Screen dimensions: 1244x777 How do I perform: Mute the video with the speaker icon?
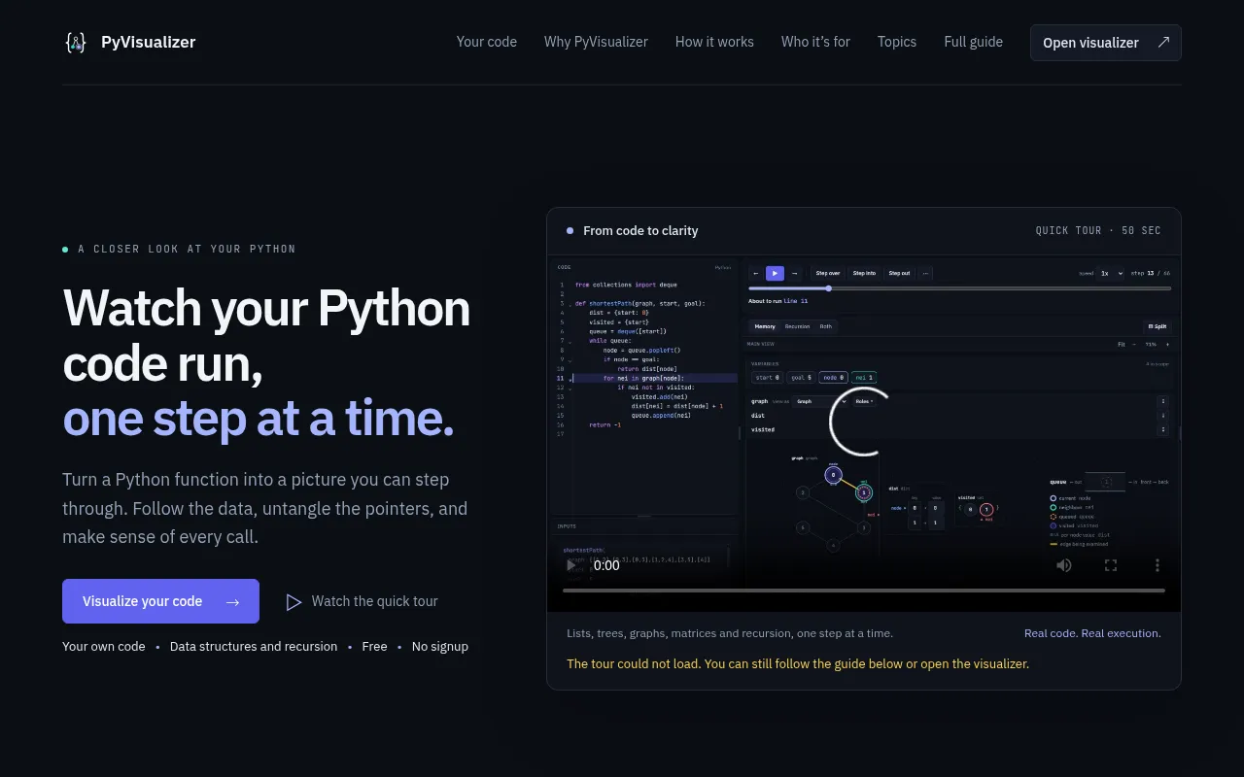click(1064, 565)
